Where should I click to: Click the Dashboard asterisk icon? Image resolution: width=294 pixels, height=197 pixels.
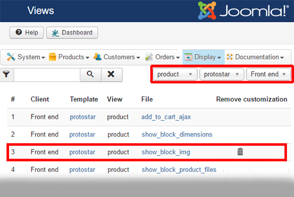55,33
